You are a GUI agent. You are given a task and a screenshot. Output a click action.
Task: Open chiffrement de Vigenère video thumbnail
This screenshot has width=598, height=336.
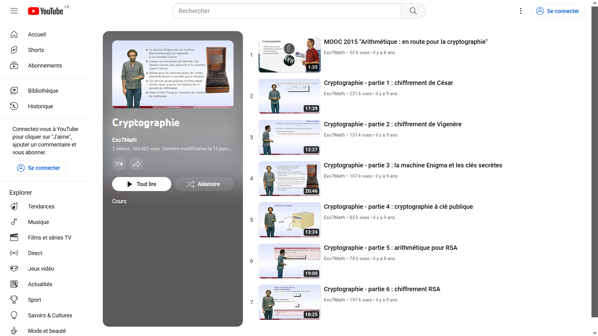click(290, 137)
